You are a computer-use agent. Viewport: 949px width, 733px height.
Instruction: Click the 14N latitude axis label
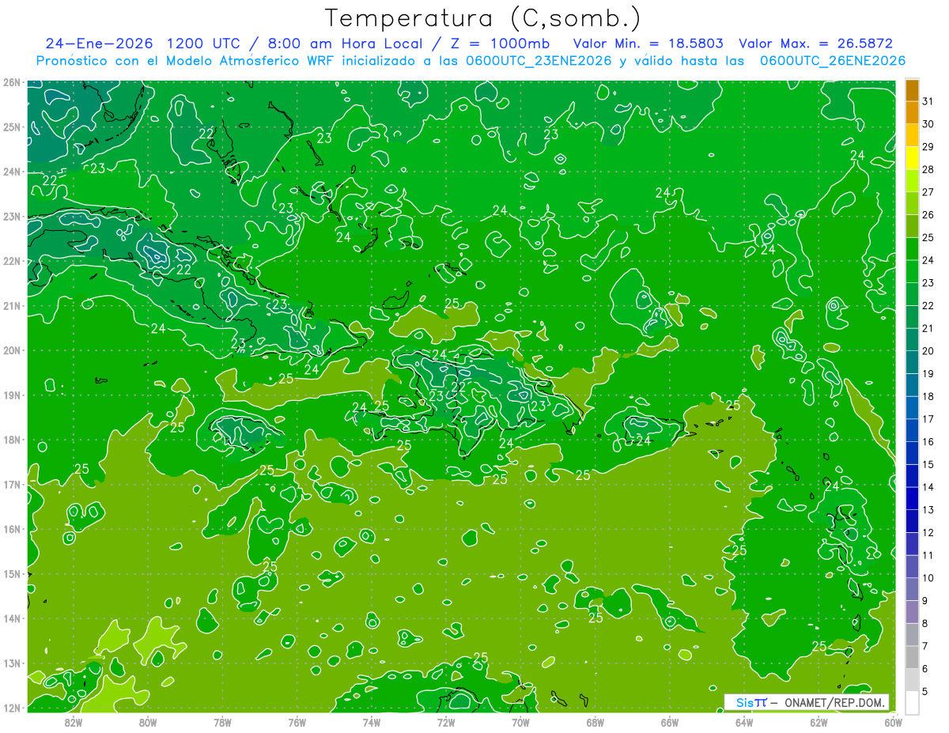coord(11,618)
